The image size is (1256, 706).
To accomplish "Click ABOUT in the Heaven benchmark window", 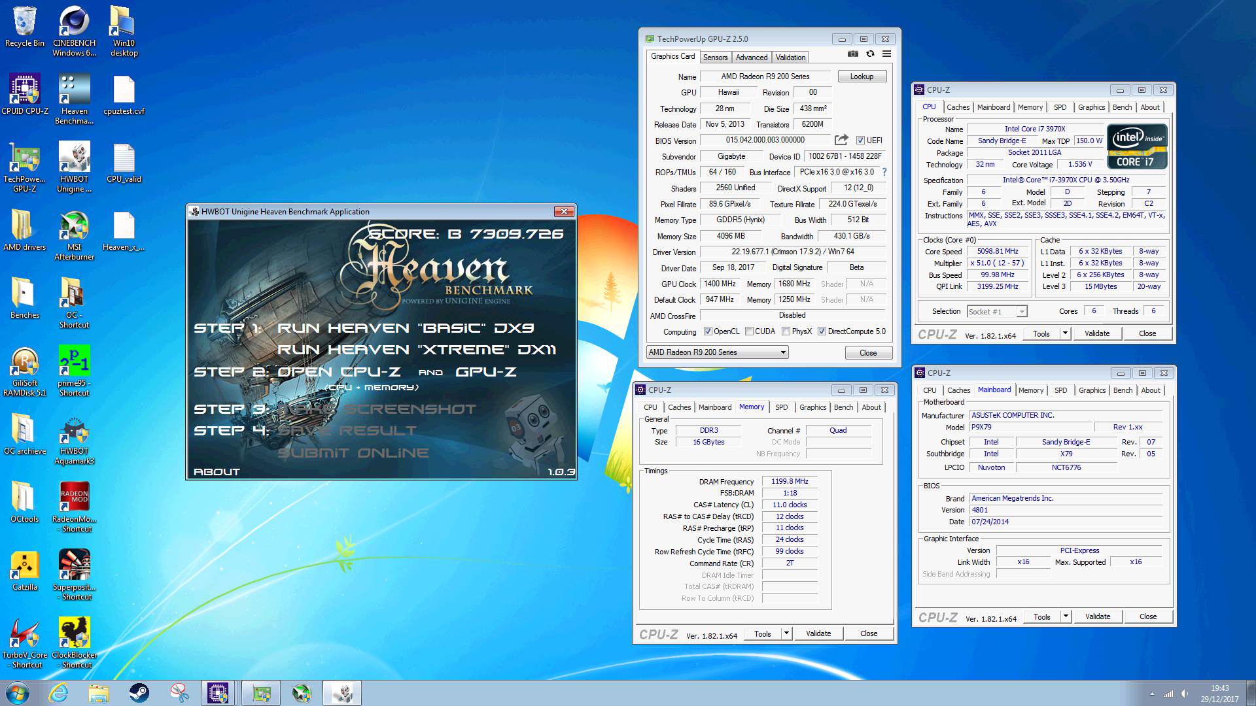I will click(x=217, y=472).
